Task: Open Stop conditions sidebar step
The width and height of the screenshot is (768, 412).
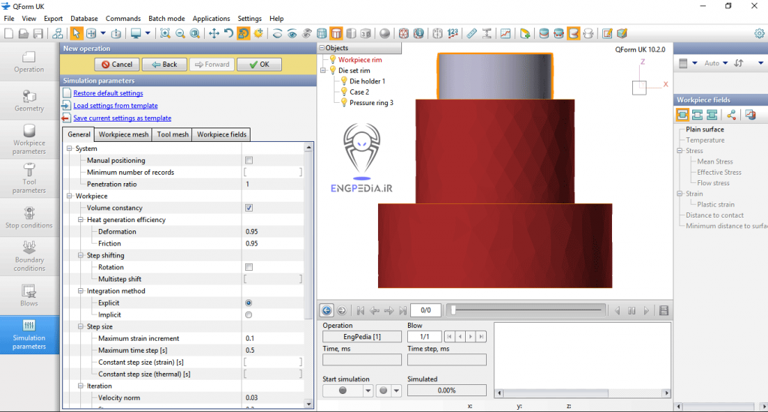Action: pyautogui.click(x=29, y=216)
